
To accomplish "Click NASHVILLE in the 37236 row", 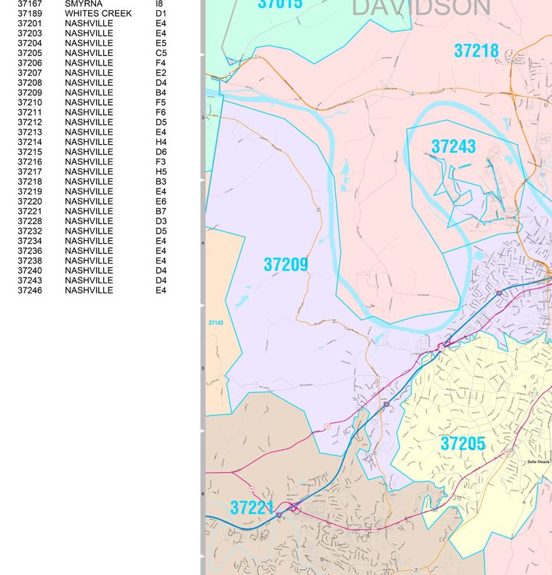I will click(x=89, y=251).
